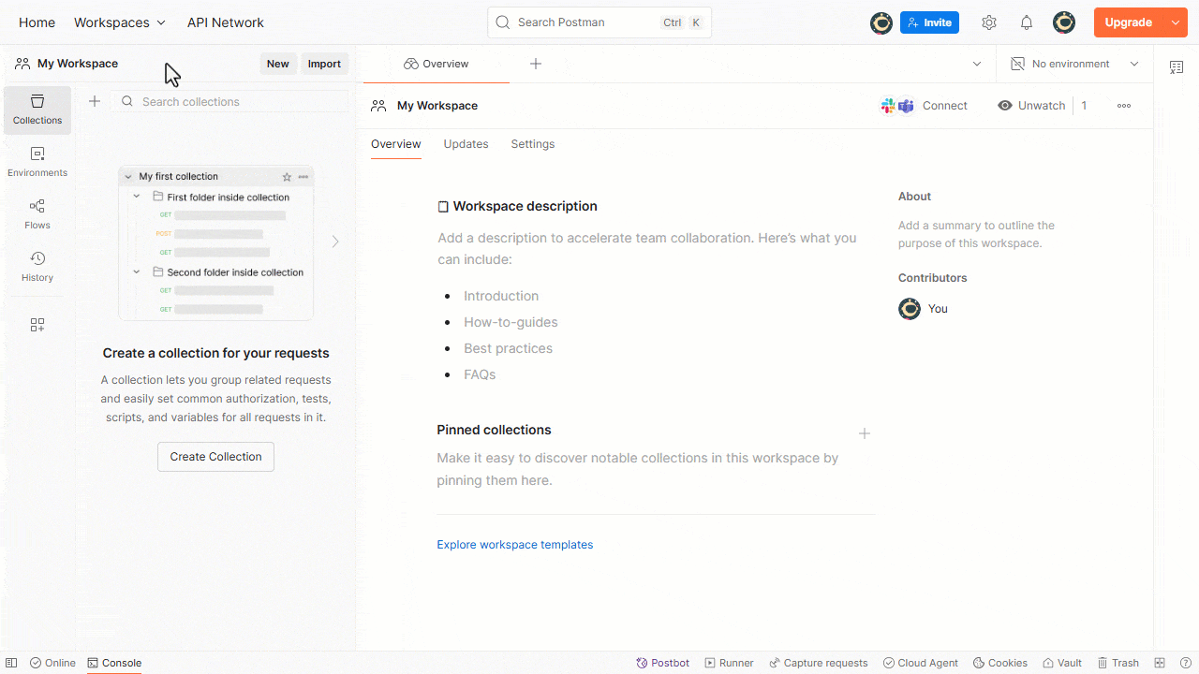Open the No environment selector dropdown
Viewport: 1199px width, 674px height.
pos(1074,64)
